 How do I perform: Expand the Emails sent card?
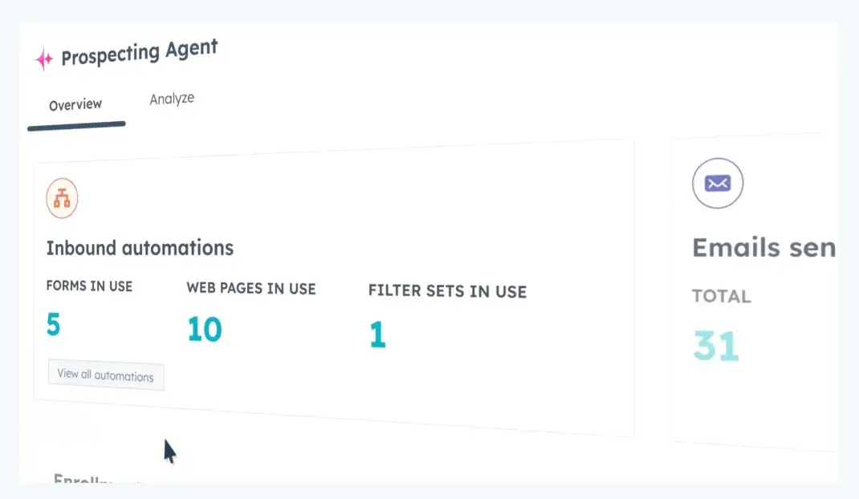[763, 247]
